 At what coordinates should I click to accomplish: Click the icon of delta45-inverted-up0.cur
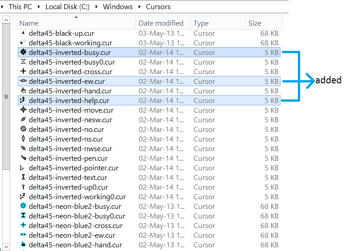(x=23, y=187)
